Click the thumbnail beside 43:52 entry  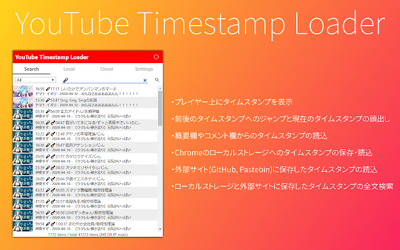23,192
